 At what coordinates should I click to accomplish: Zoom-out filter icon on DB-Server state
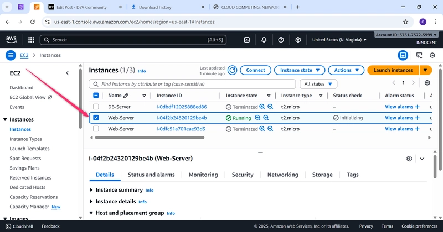click(x=270, y=107)
